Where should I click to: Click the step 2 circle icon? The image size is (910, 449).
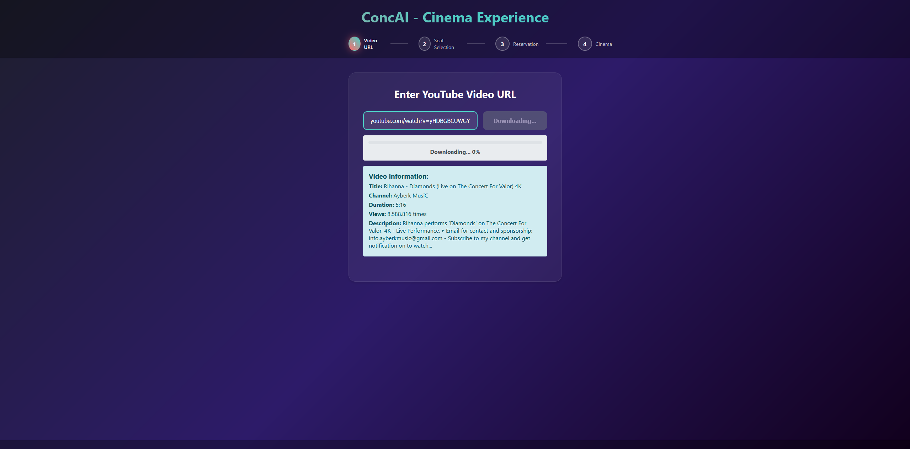424,44
